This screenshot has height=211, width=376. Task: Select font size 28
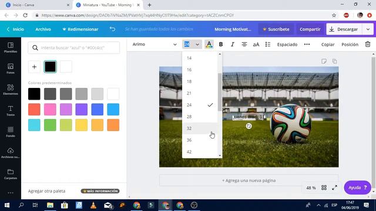[200, 117]
